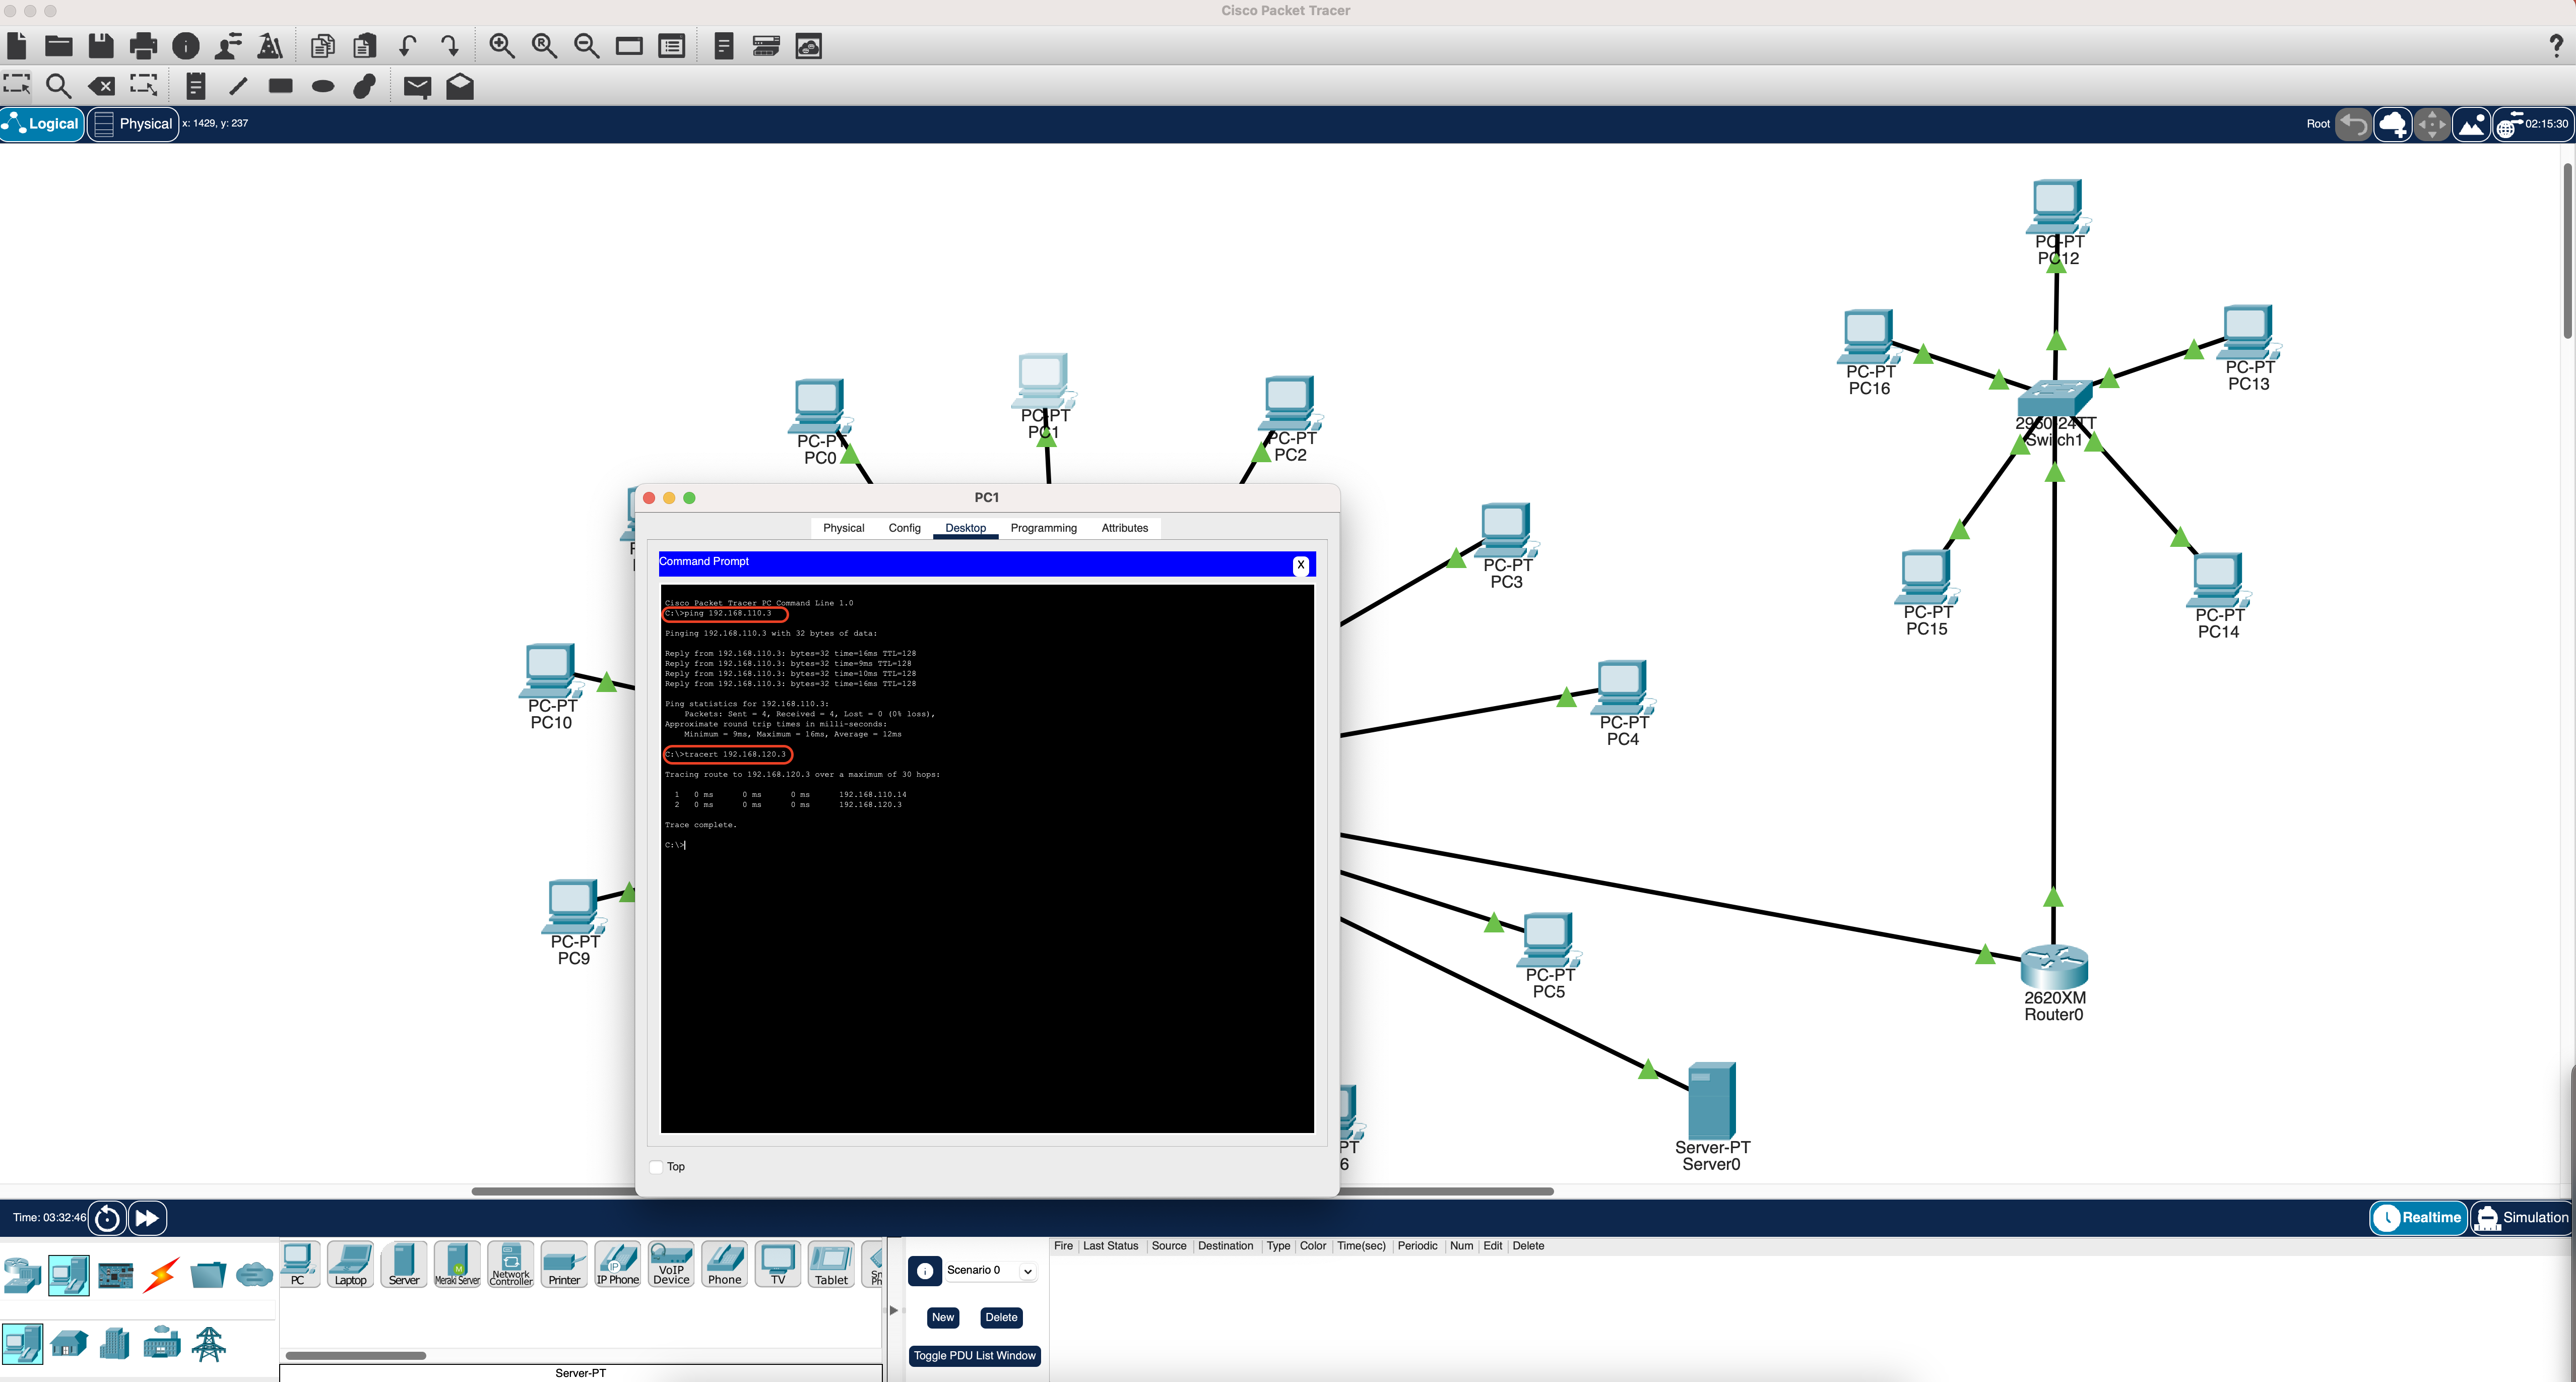Screen dimensions: 2576x1382
Task: Reset the workspace zoom level
Action: click(544, 46)
